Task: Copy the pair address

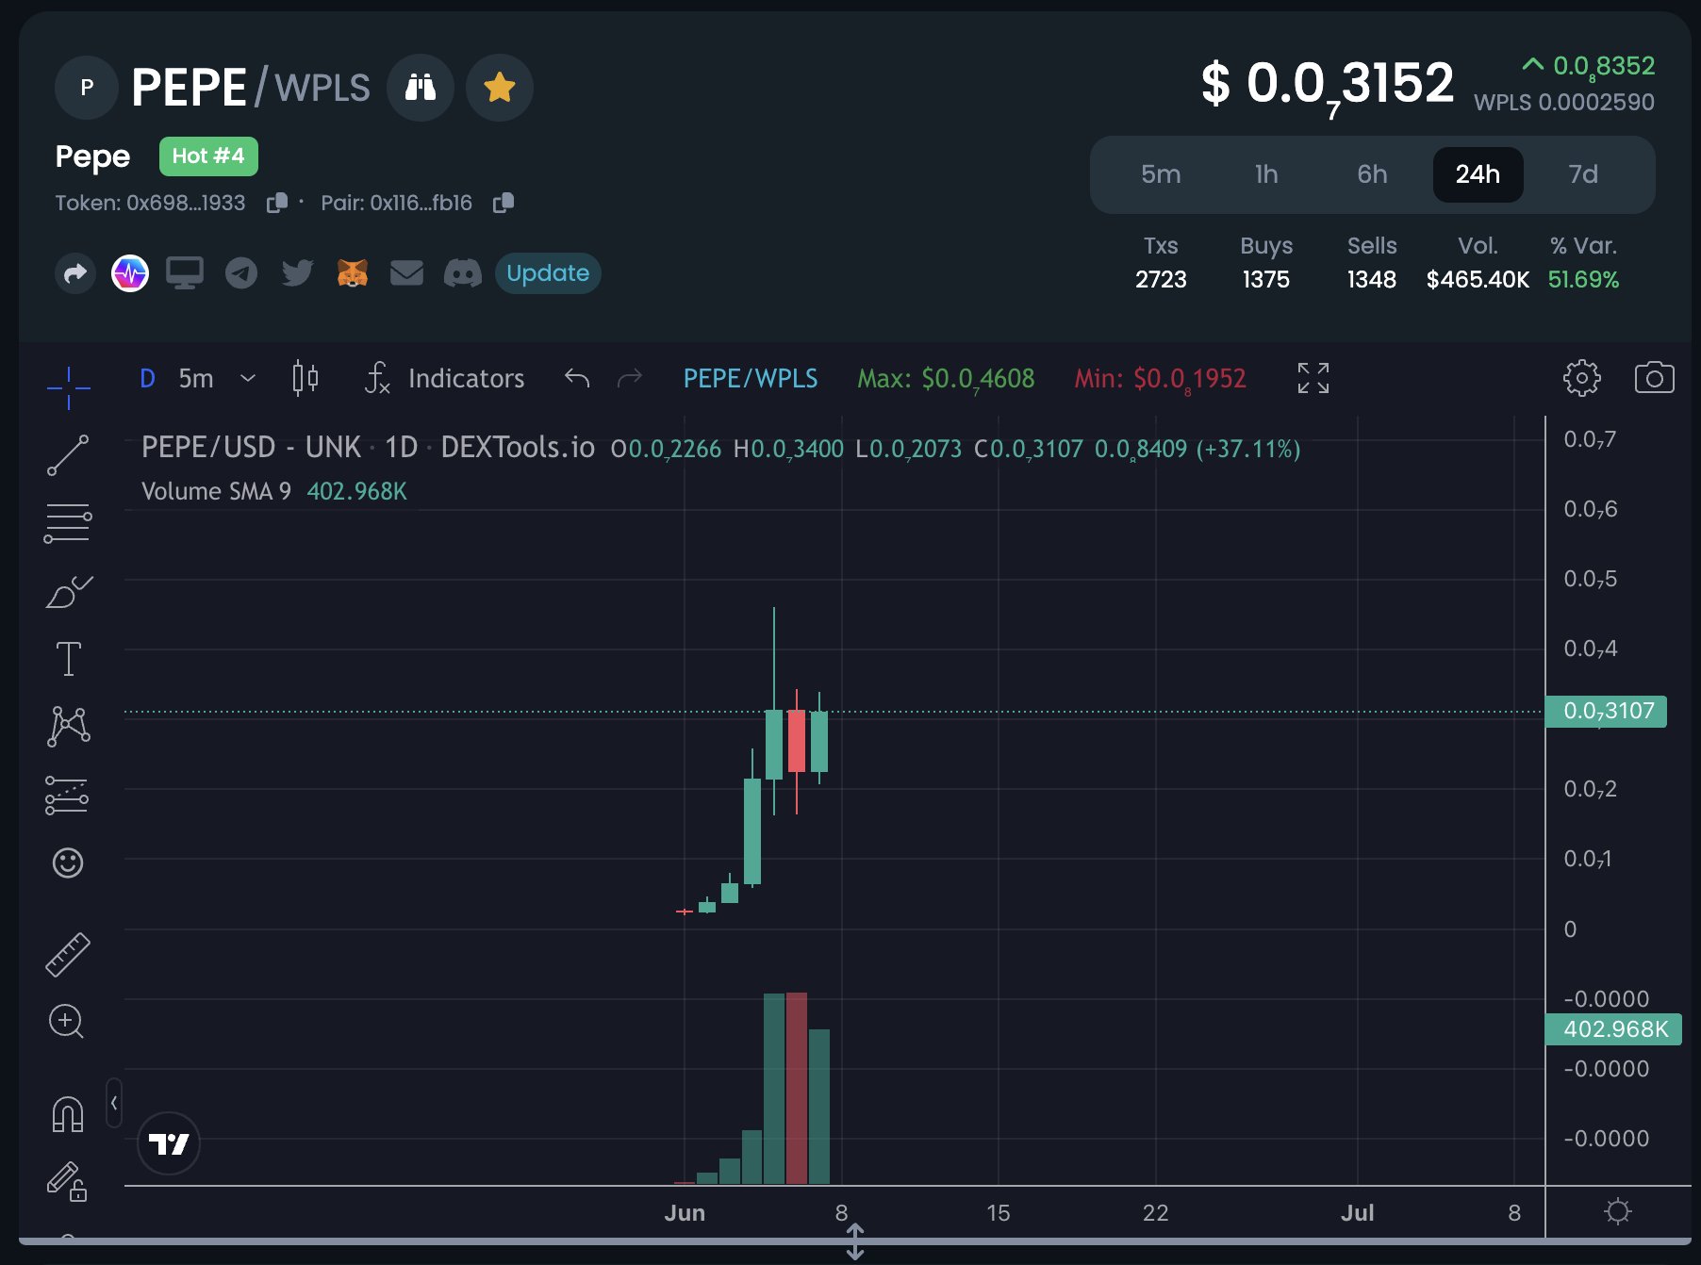Action: click(x=504, y=203)
